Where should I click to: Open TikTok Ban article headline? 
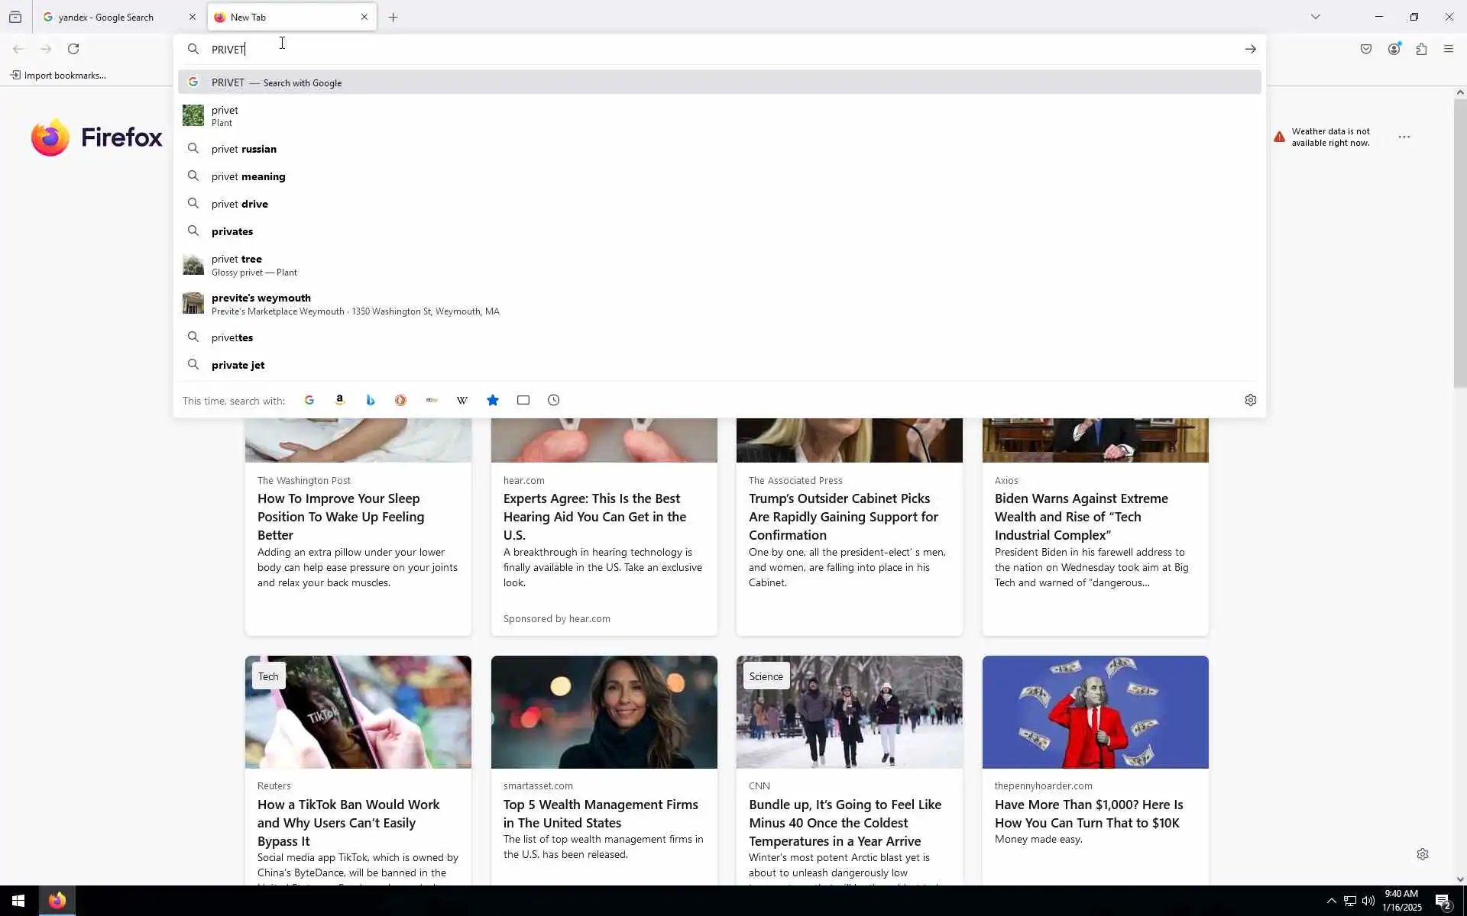[x=348, y=822]
